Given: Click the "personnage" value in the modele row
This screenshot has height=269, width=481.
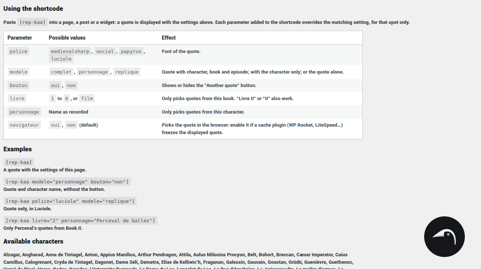Looking at the screenshot, I should click(x=94, y=72).
